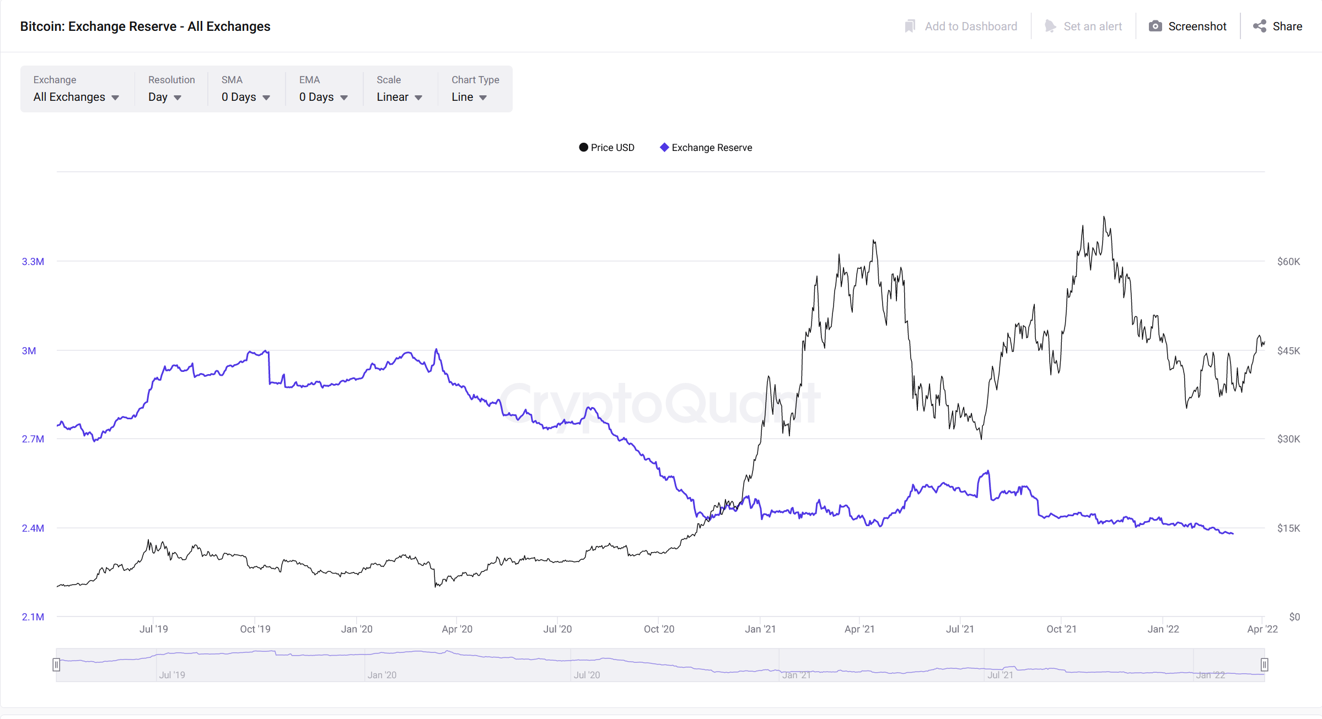Click the Add to Dashboard link
The image size is (1322, 719).
[x=970, y=26]
